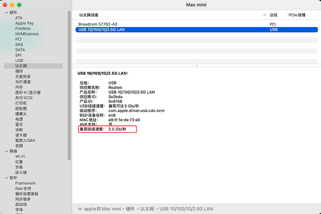
Task: Open 防火墙 under the 网络 section
Action: pos(21,173)
